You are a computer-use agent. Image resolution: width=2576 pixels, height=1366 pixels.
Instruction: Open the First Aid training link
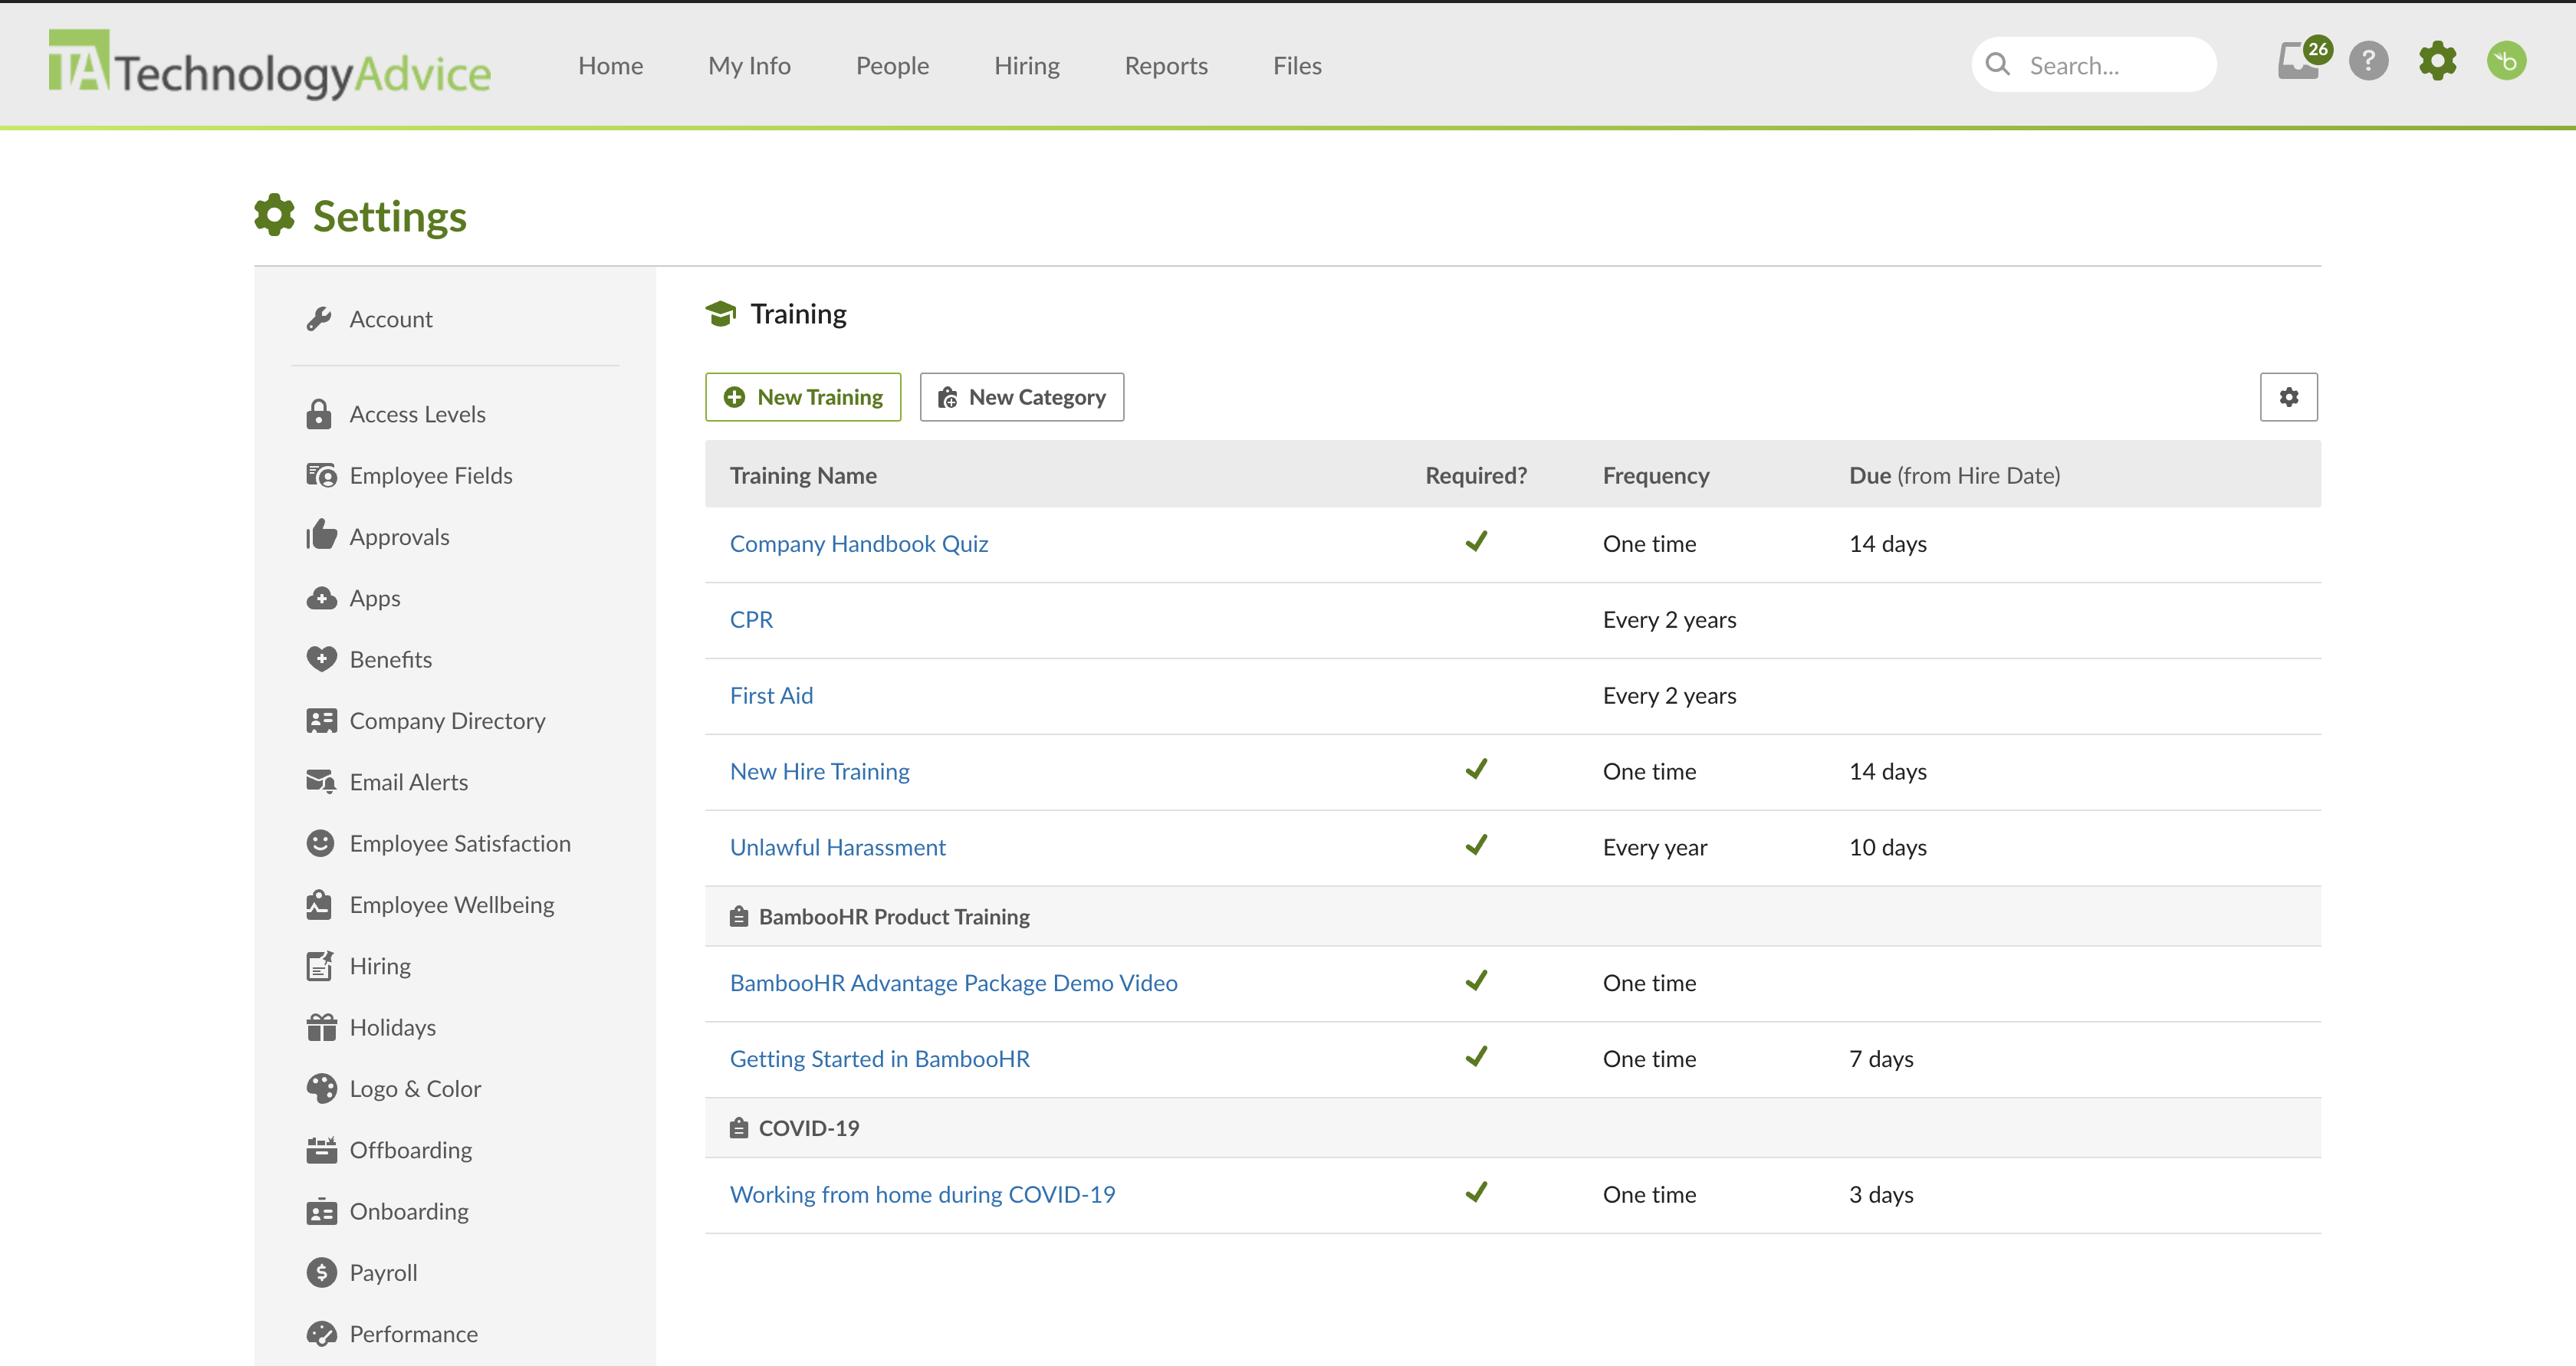click(771, 695)
